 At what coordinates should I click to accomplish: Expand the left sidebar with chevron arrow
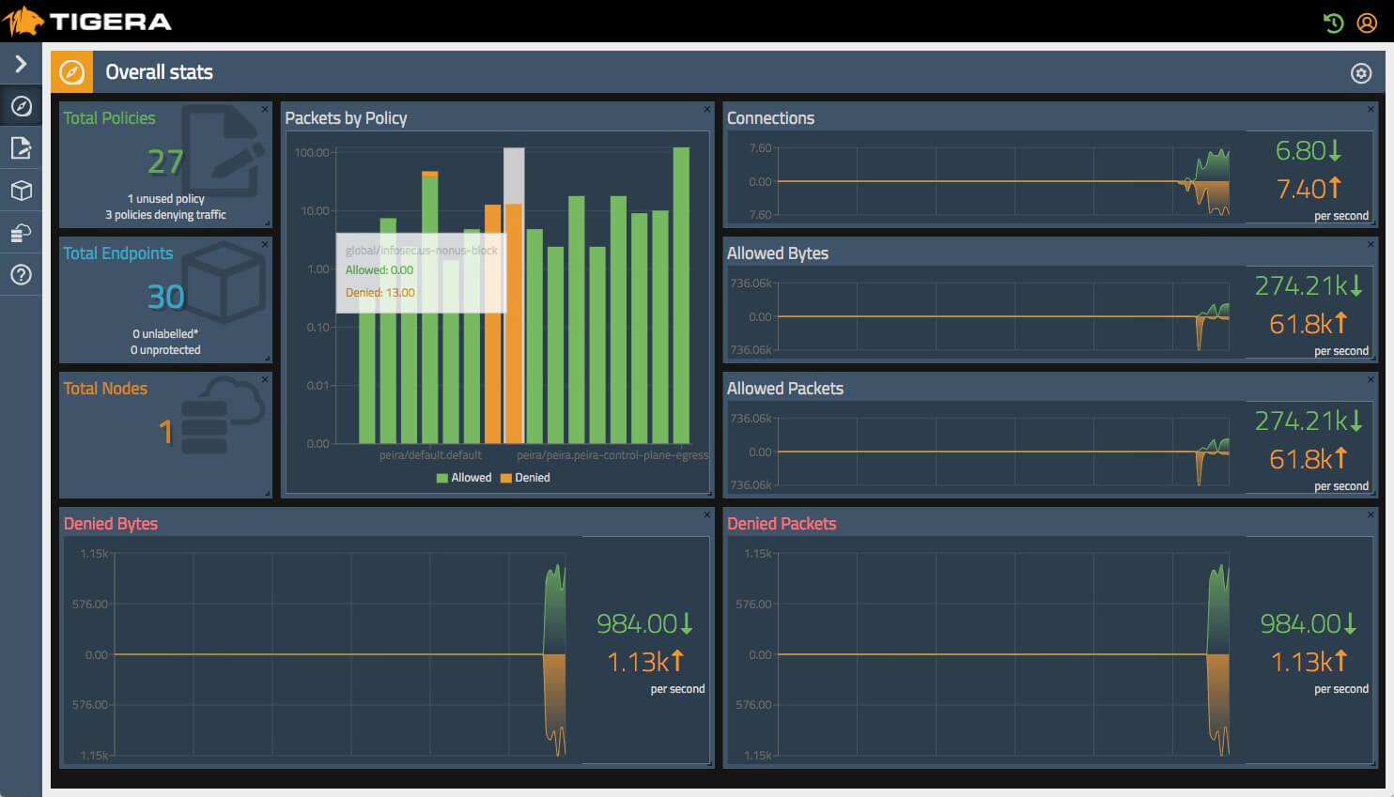click(21, 64)
